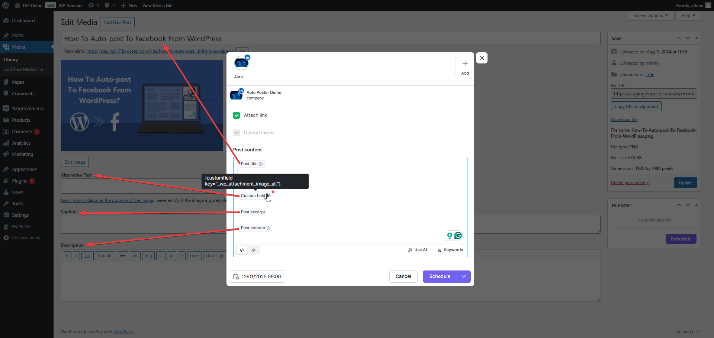The image size is (714, 338).
Task: Select the Auto LinkedIn channel avatar
Action: click(241, 63)
